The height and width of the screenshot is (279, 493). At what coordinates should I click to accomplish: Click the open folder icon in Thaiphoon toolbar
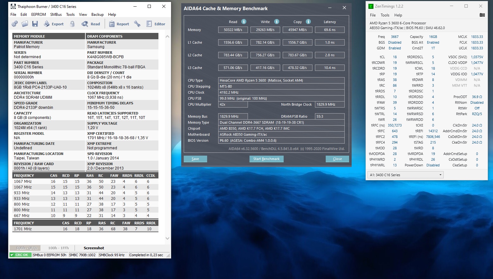coord(25,24)
